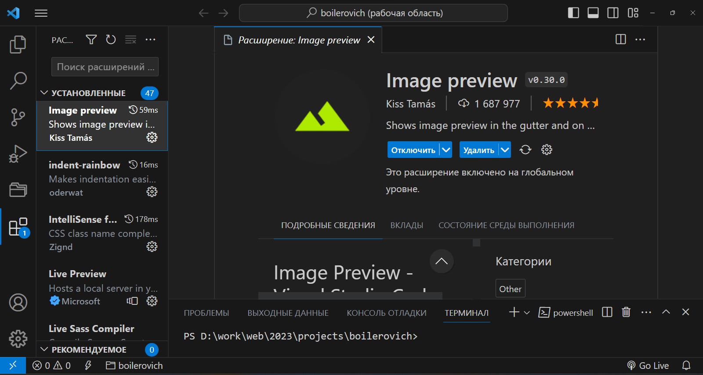Maximize the terminal panel size
Screen dimensions: 703x375
point(666,312)
